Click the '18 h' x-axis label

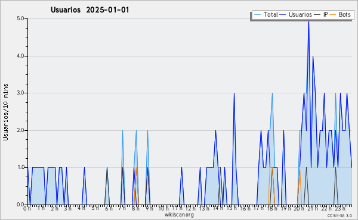(273, 209)
